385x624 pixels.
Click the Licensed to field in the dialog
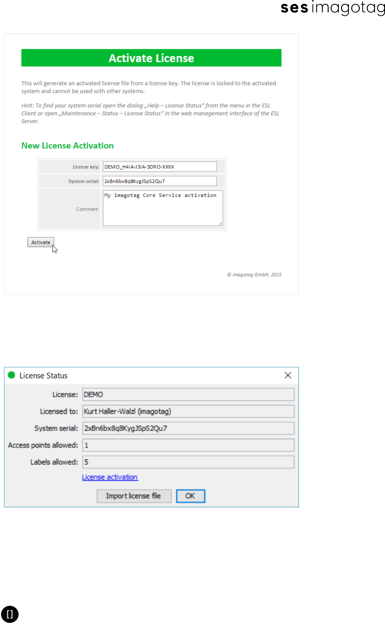[x=188, y=411]
